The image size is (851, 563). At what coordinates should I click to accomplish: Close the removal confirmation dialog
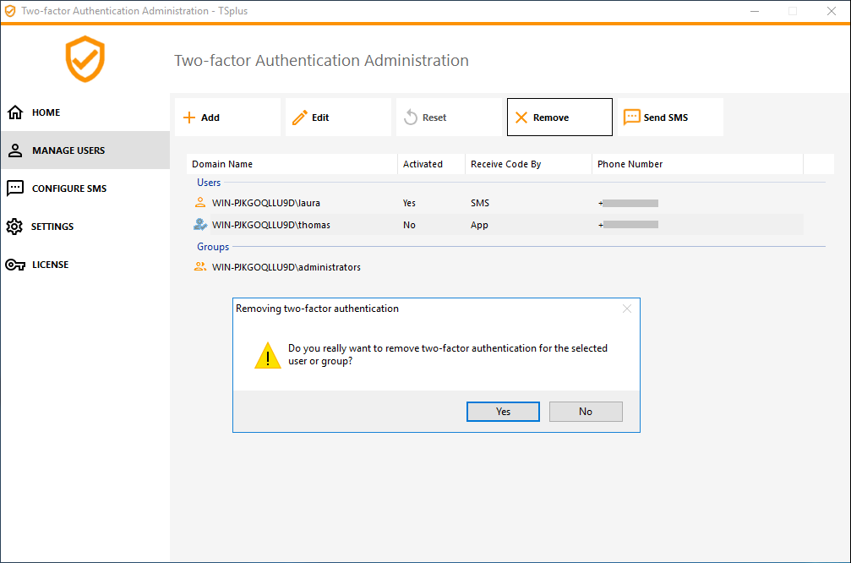pyautogui.click(x=627, y=309)
